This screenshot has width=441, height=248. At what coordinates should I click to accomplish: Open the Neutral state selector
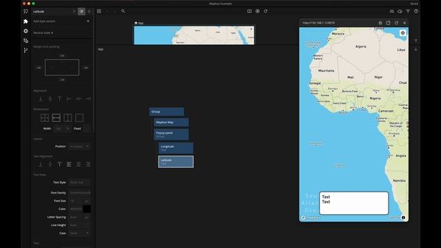tap(43, 32)
